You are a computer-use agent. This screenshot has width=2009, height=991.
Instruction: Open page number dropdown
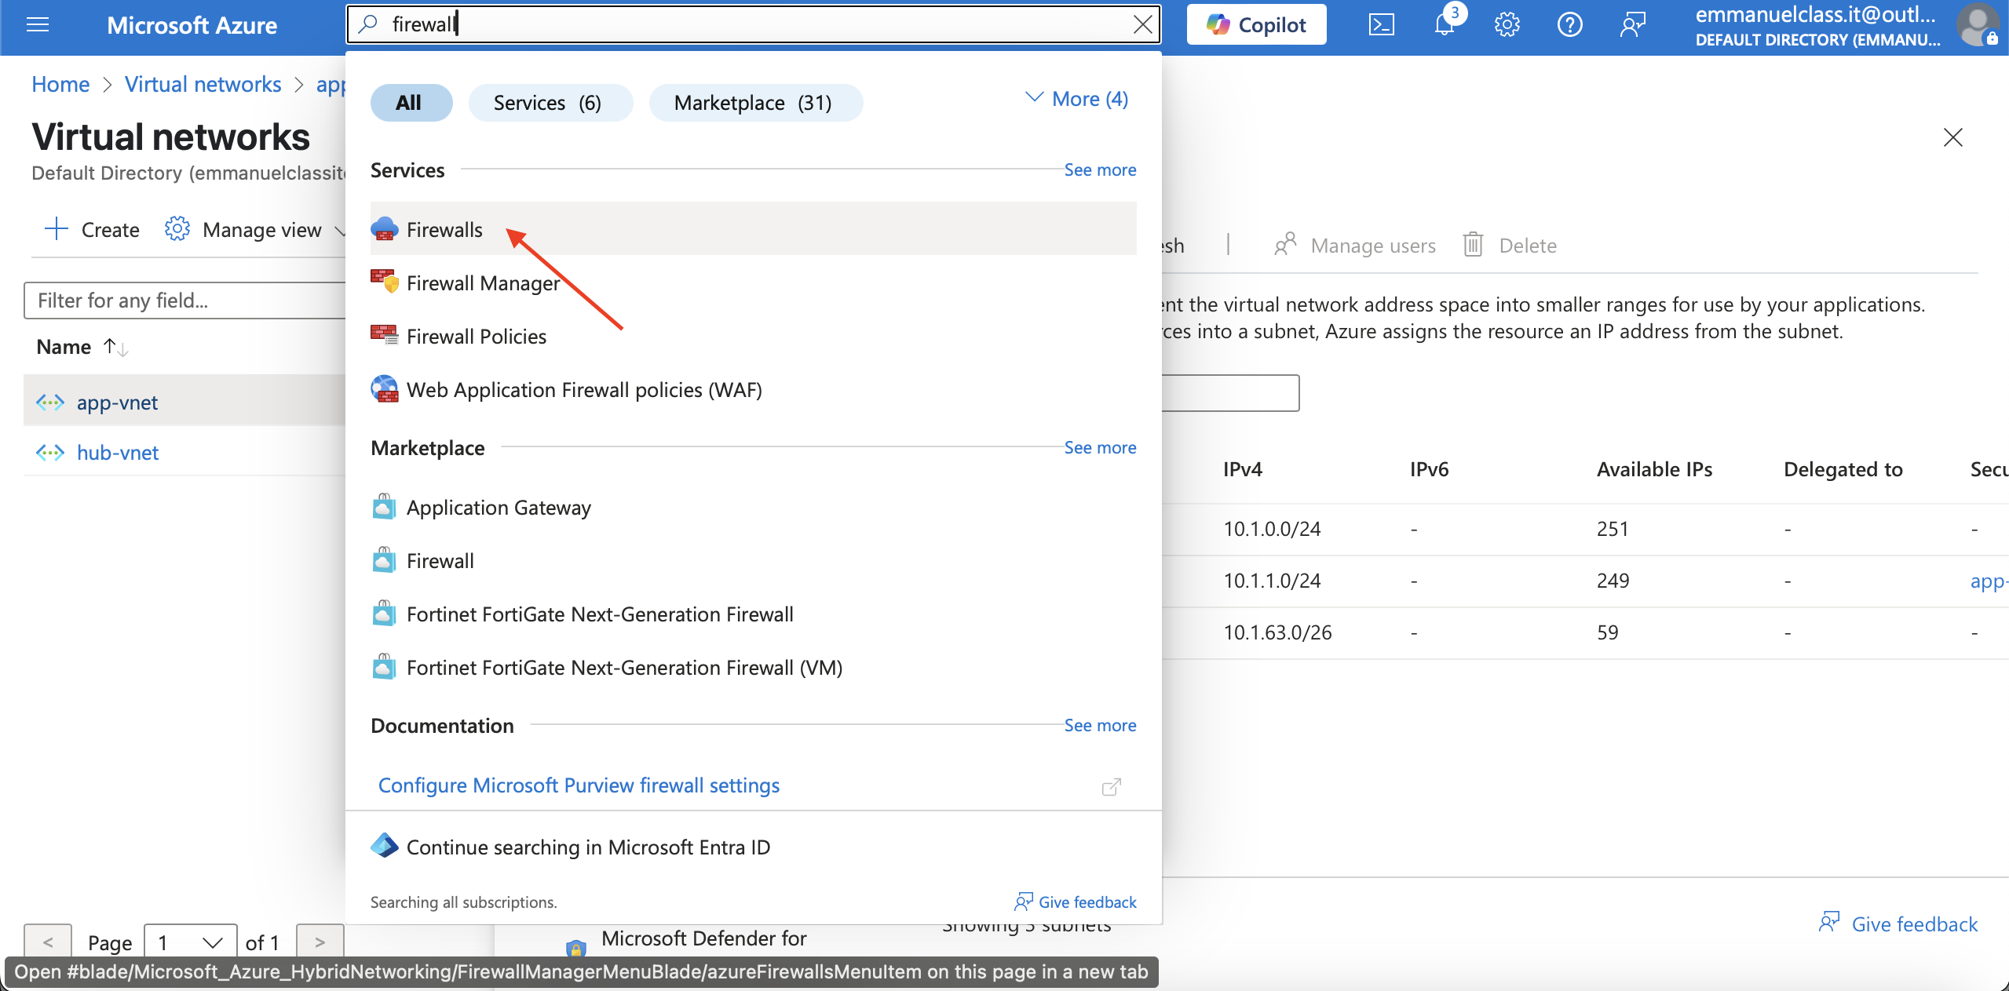tap(191, 942)
